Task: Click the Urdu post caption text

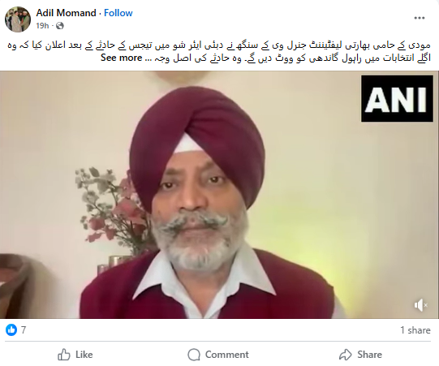Action: click(x=219, y=51)
